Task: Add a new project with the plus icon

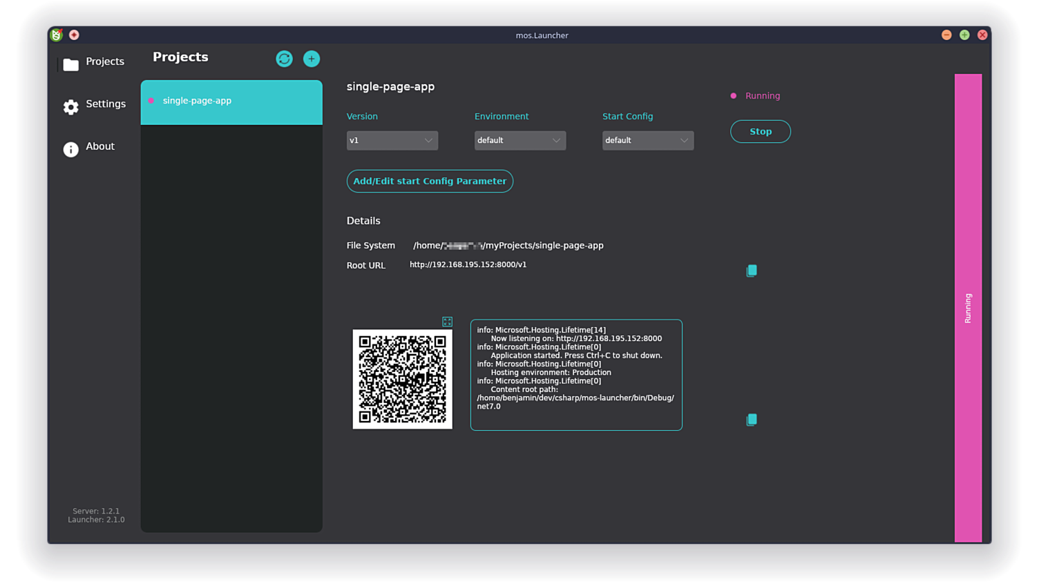Action: (x=311, y=59)
